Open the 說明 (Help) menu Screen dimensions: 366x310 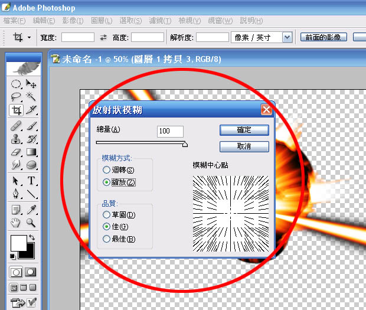pos(251,21)
